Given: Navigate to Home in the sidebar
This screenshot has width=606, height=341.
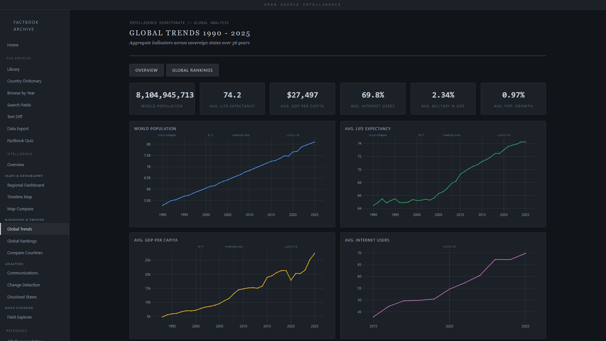Looking at the screenshot, I should point(13,45).
